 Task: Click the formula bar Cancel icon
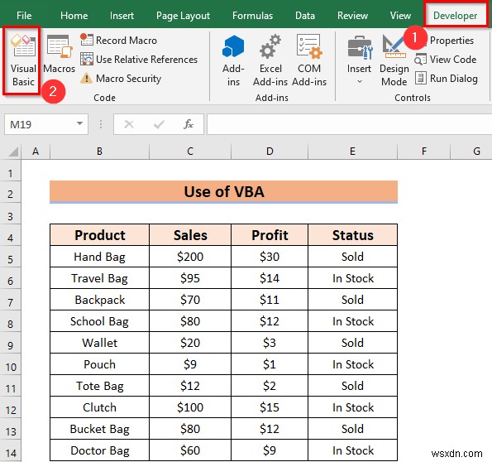(129, 124)
